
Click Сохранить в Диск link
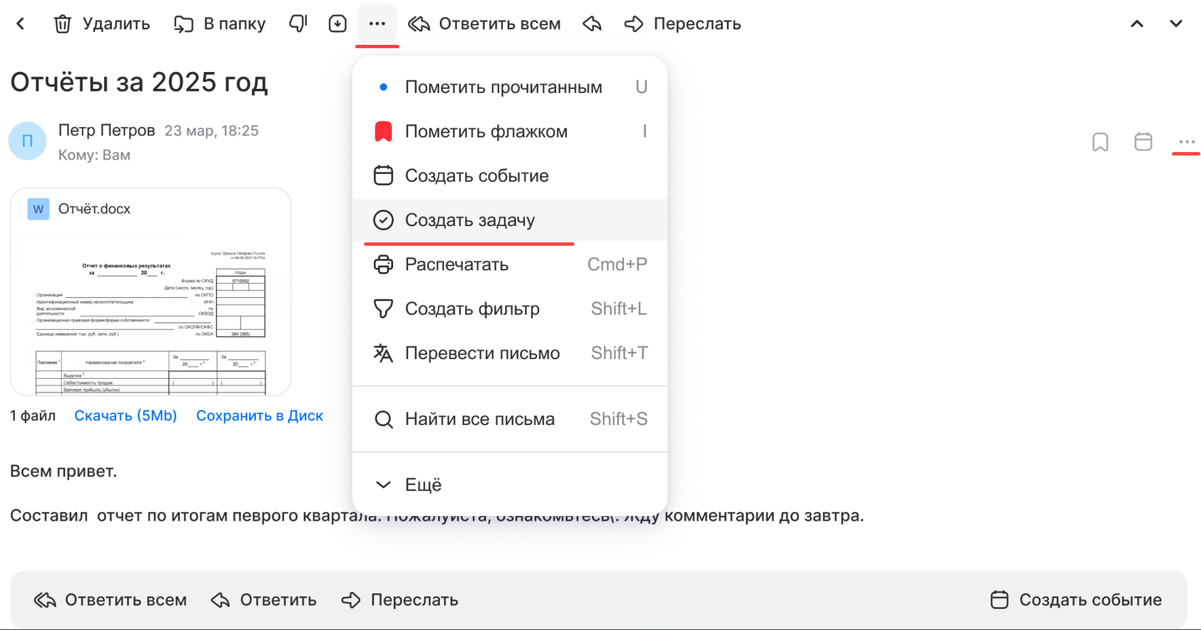259,415
